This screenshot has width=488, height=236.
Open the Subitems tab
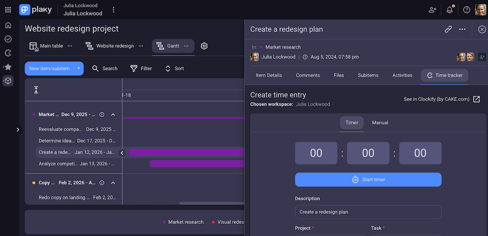click(x=368, y=75)
